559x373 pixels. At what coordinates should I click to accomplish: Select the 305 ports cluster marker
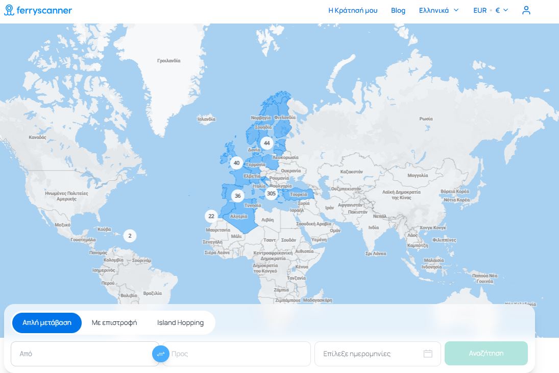(x=271, y=194)
